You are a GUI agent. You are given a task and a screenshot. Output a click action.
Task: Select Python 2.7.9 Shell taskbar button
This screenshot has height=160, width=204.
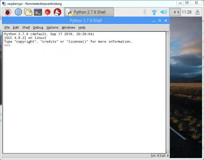pyautogui.click(x=89, y=12)
